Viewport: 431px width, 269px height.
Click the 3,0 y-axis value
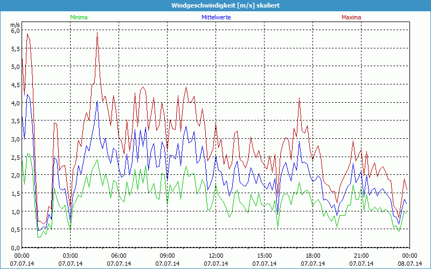tap(16, 139)
